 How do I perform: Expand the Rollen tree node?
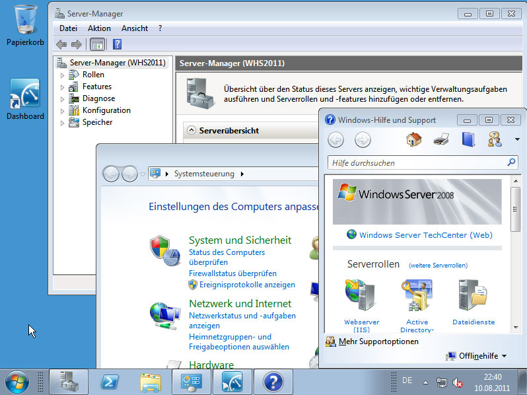63,75
